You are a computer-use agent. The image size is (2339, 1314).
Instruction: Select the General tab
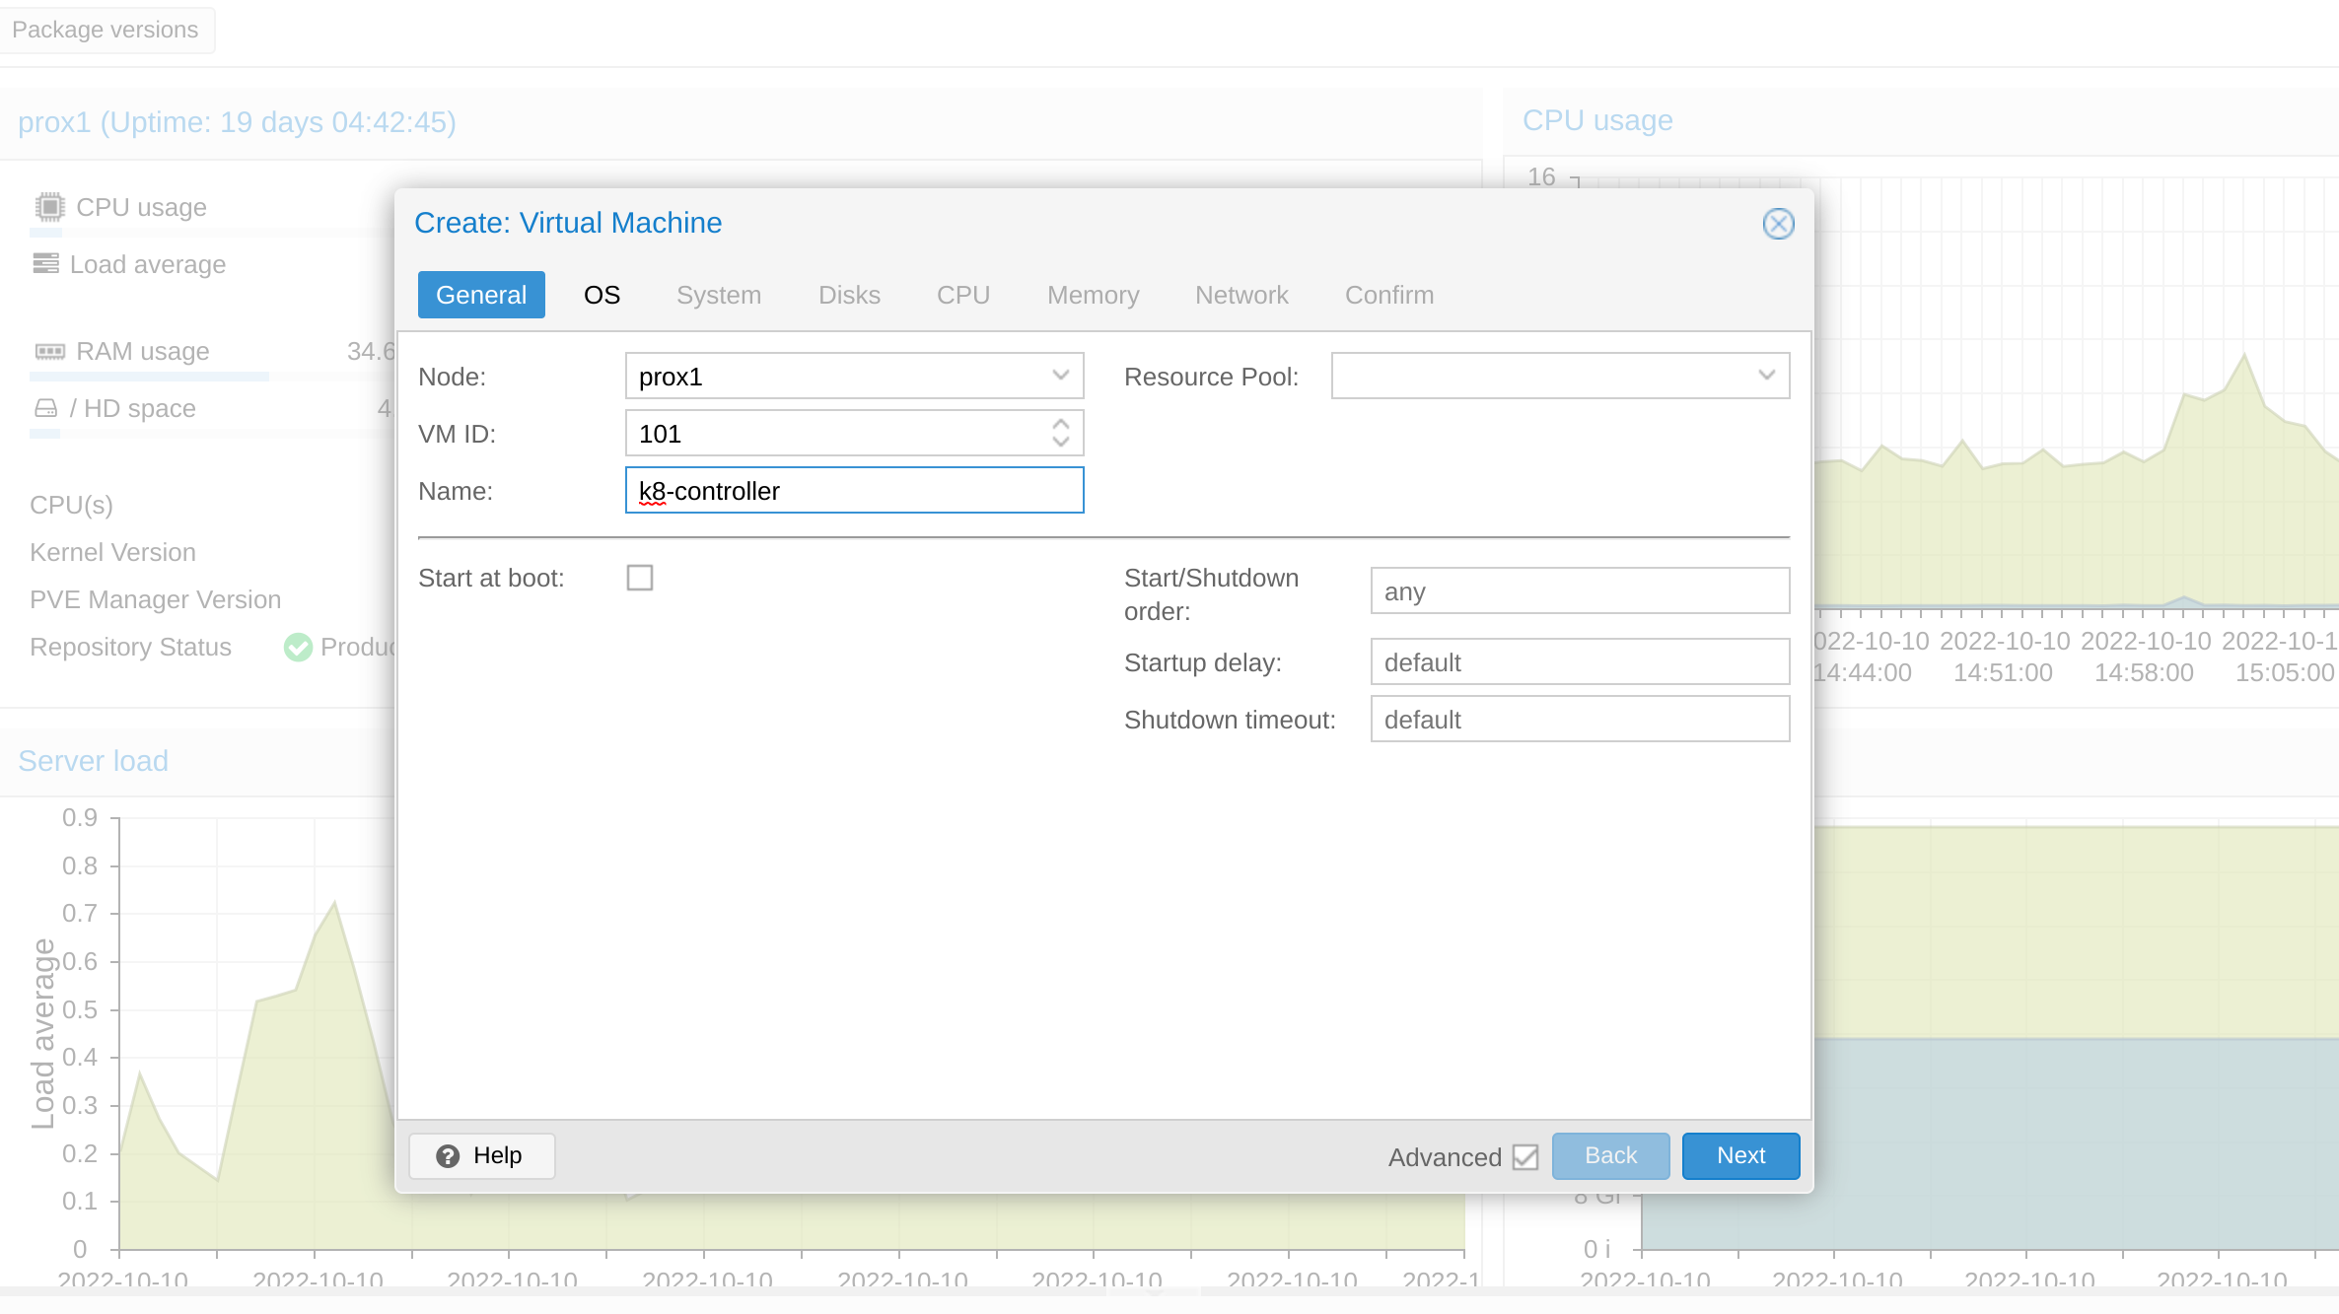click(481, 295)
